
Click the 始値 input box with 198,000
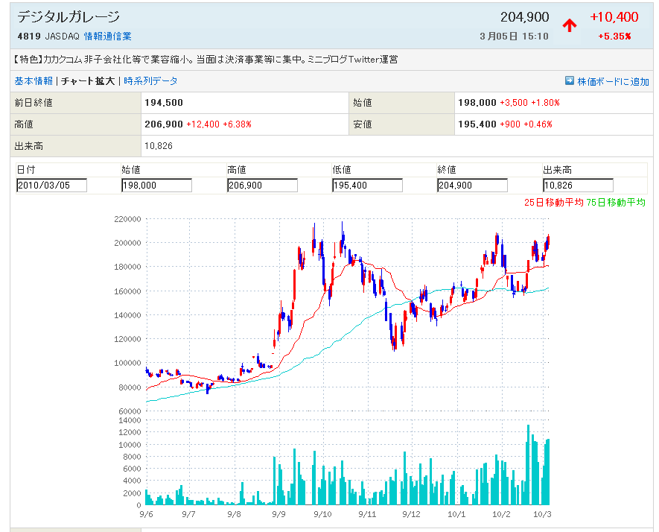pos(156,186)
